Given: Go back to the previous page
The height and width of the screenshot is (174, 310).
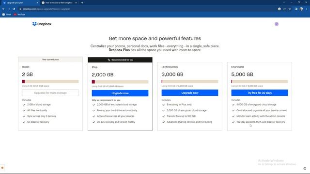Looking at the screenshot, I should point(3,9).
